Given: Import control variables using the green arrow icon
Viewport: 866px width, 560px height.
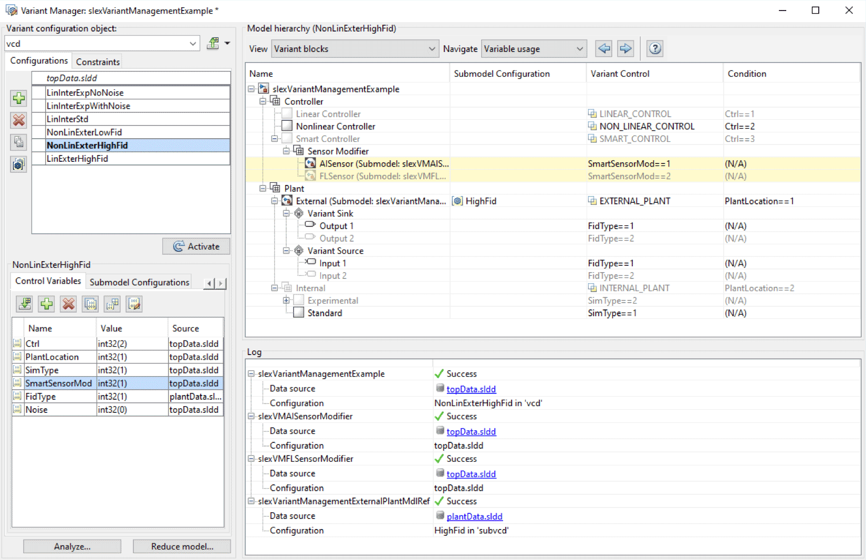Looking at the screenshot, I should click(24, 304).
